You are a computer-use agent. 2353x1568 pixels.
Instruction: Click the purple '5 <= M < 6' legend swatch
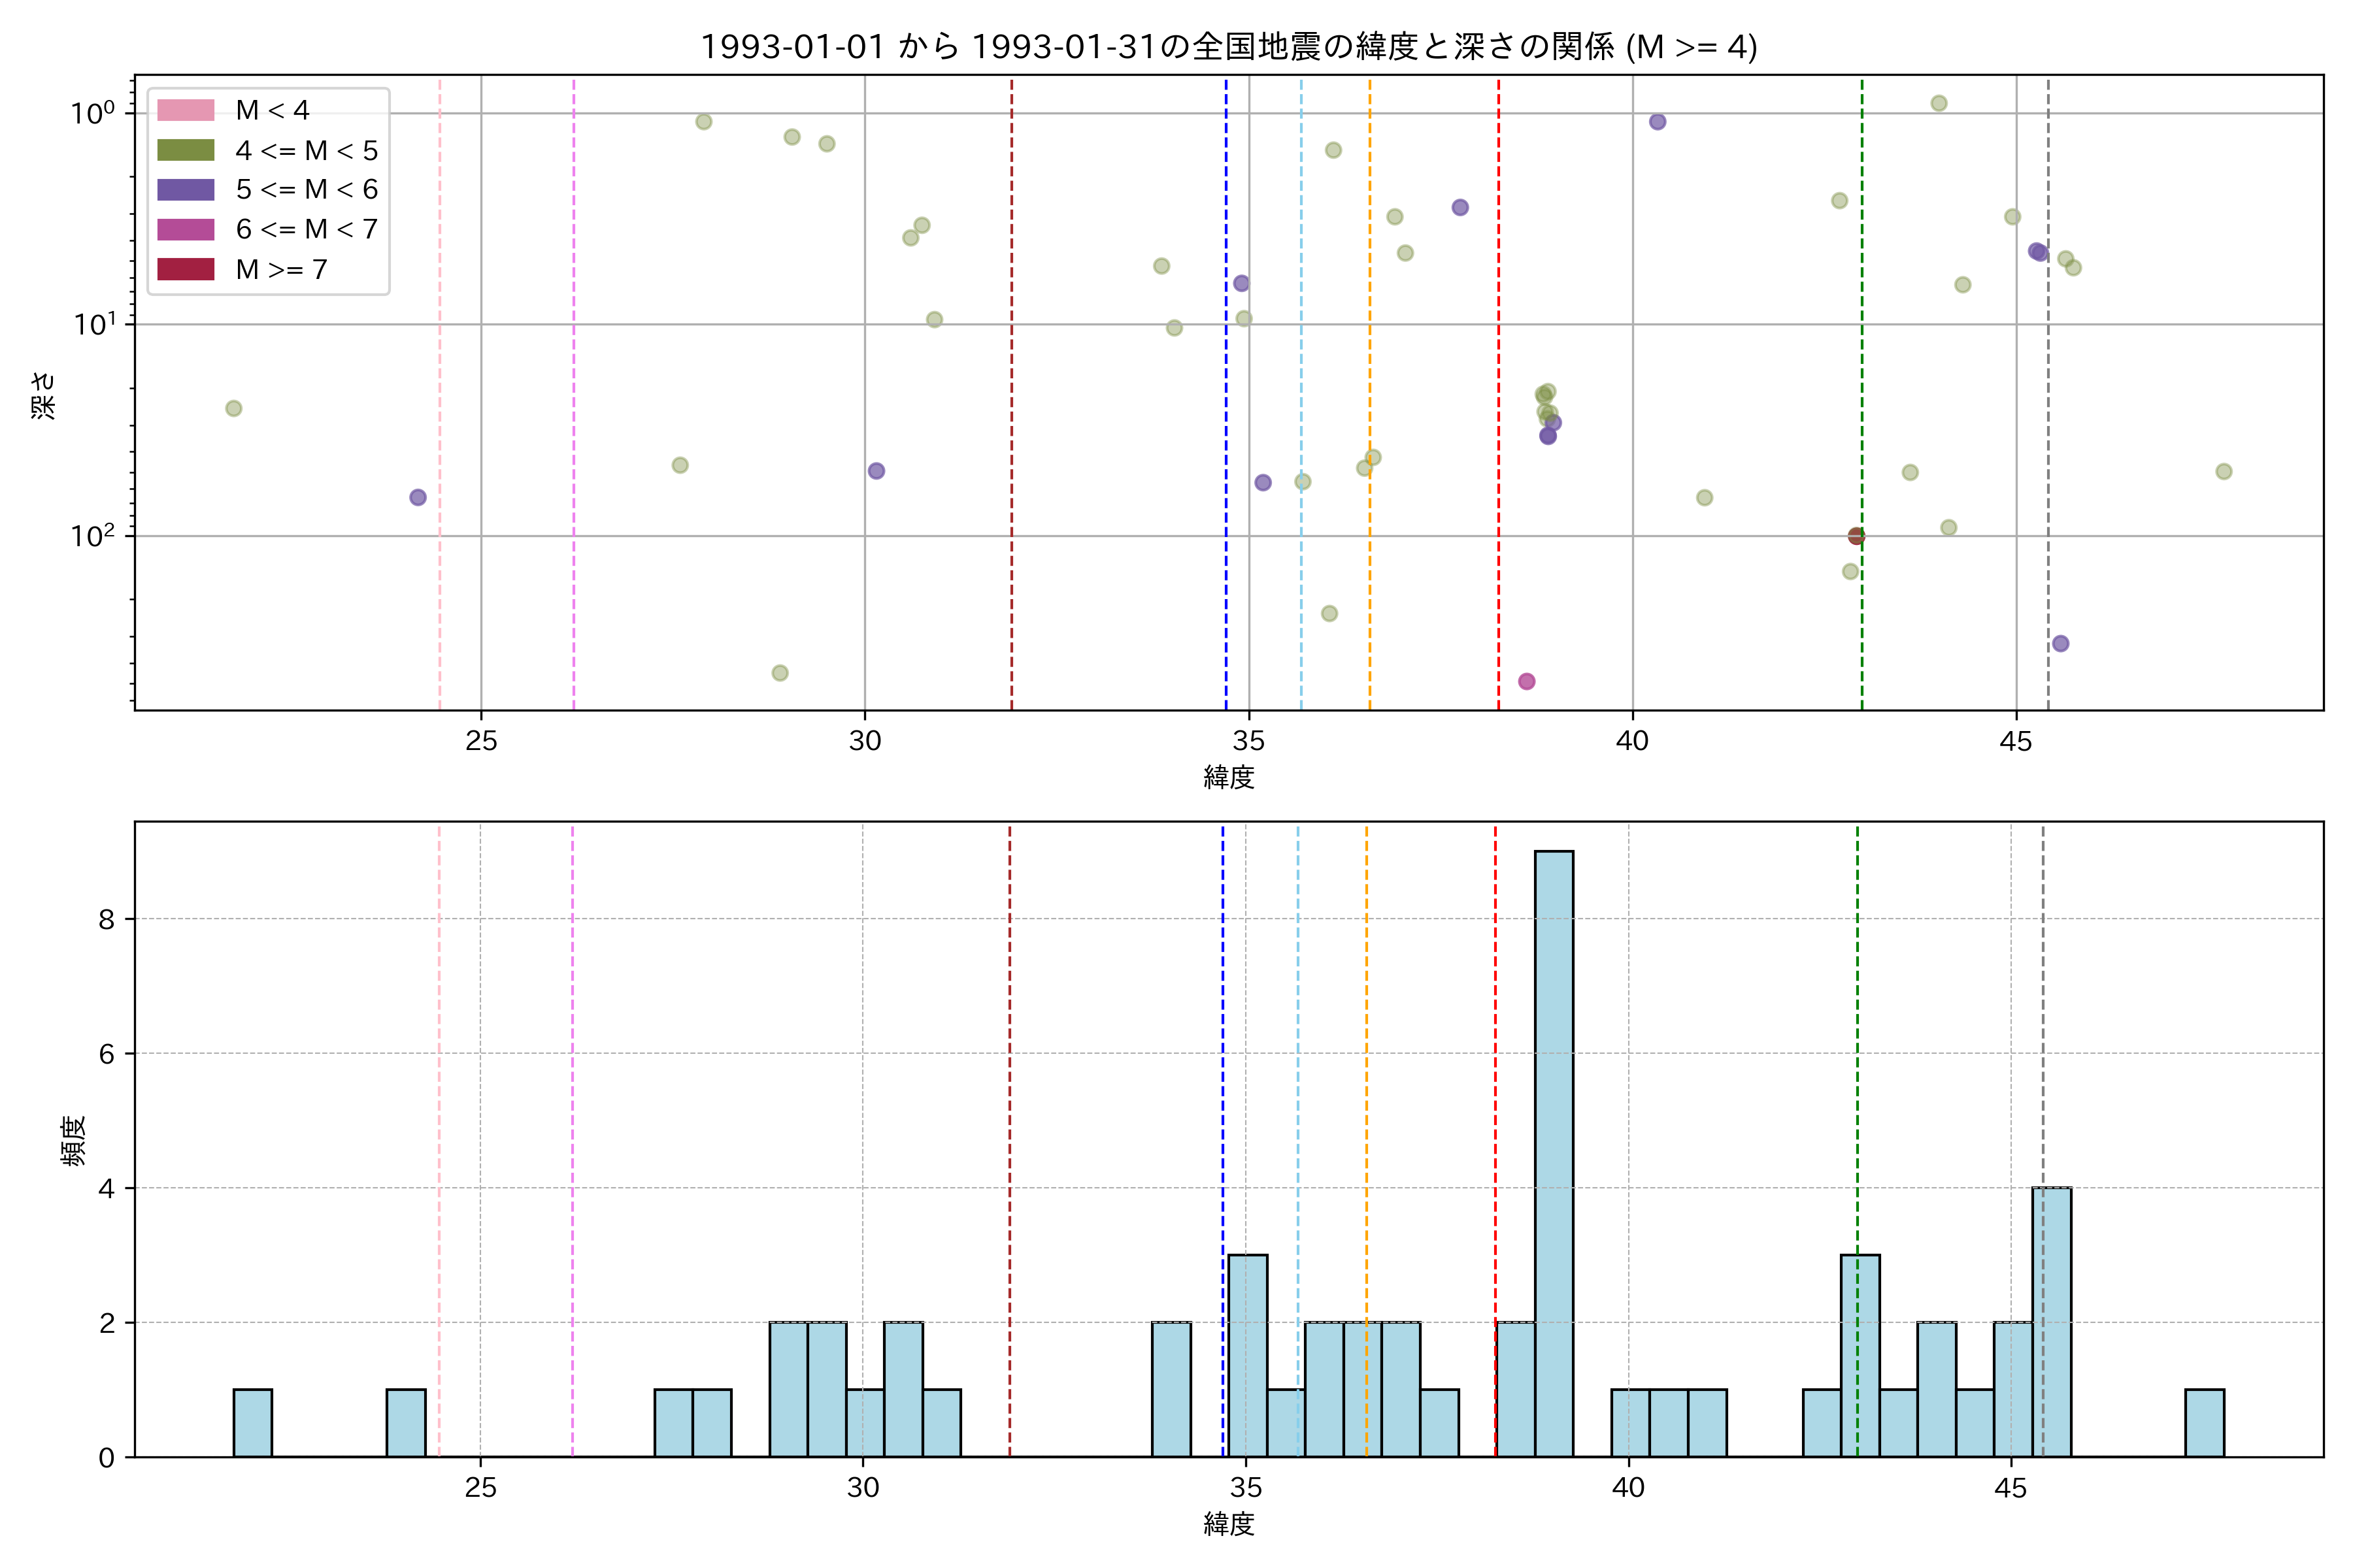coord(185,190)
